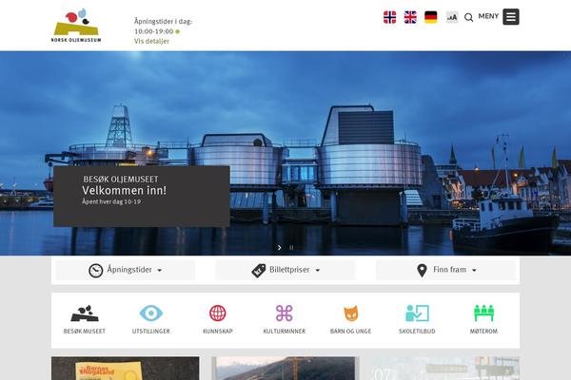This screenshot has height=380, width=571.
Task: Select the KUNNSKAP label
Action: click(218, 332)
